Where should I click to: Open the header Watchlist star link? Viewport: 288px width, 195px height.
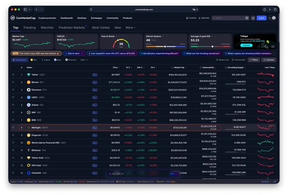coord(204,18)
